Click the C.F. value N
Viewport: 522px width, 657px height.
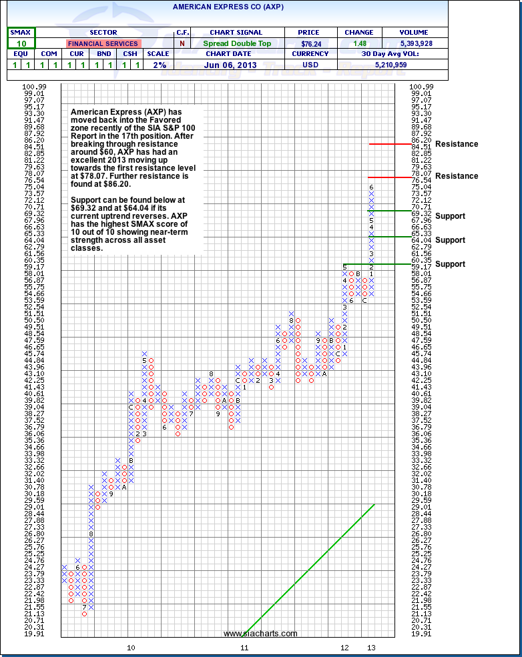[182, 43]
